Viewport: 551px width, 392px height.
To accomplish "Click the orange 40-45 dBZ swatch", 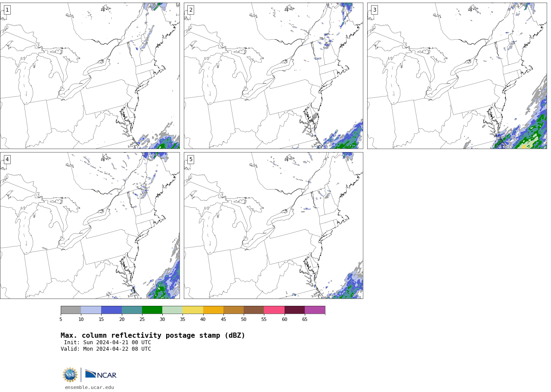I will click(213, 310).
